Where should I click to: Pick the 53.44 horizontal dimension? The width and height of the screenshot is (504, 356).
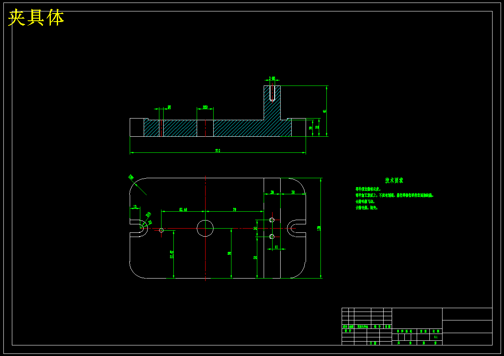[x=183, y=210]
